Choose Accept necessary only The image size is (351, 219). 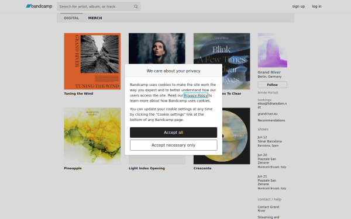click(x=174, y=145)
